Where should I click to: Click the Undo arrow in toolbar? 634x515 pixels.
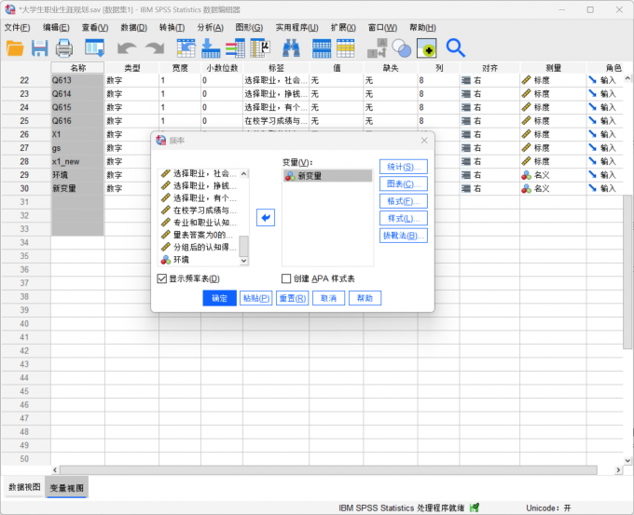tap(127, 47)
